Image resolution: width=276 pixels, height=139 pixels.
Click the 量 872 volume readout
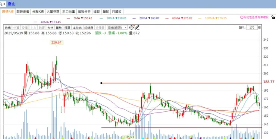134,33
